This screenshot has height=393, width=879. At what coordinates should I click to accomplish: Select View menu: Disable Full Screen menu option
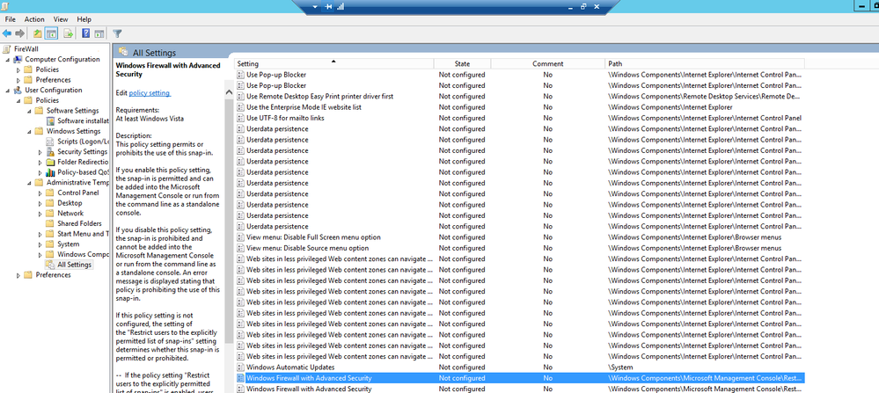pyautogui.click(x=519, y=237)
